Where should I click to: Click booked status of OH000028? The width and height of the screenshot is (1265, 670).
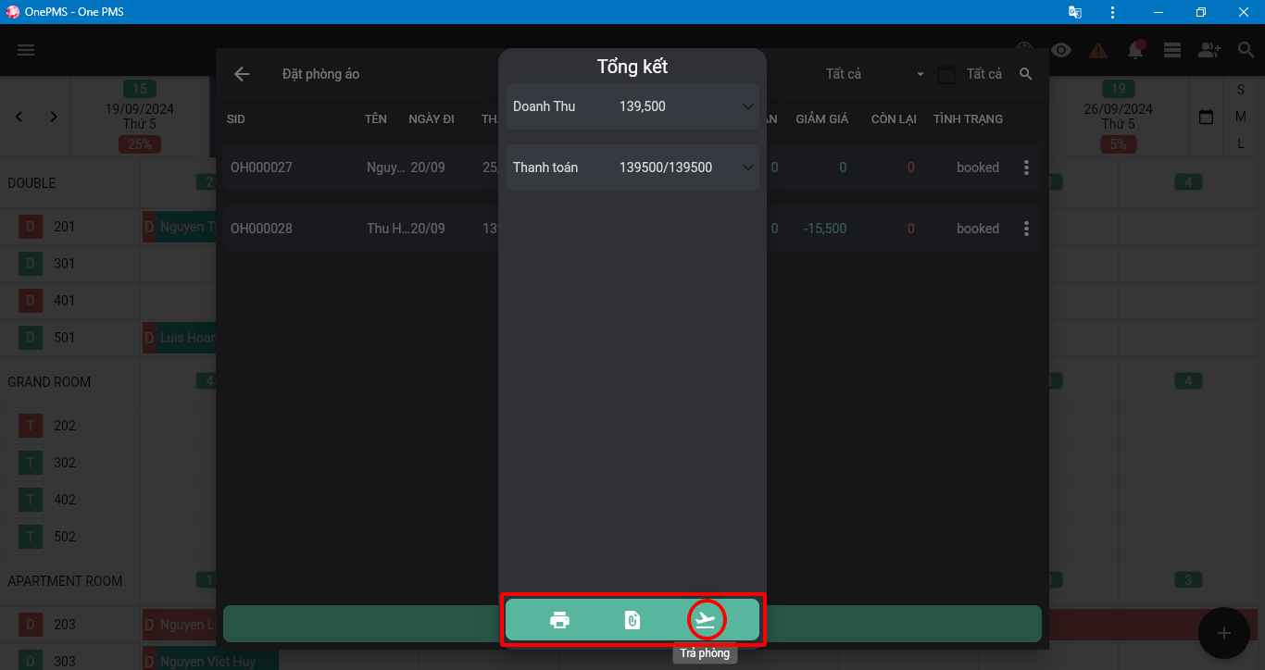pyautogui.click(x=978, y=229)
